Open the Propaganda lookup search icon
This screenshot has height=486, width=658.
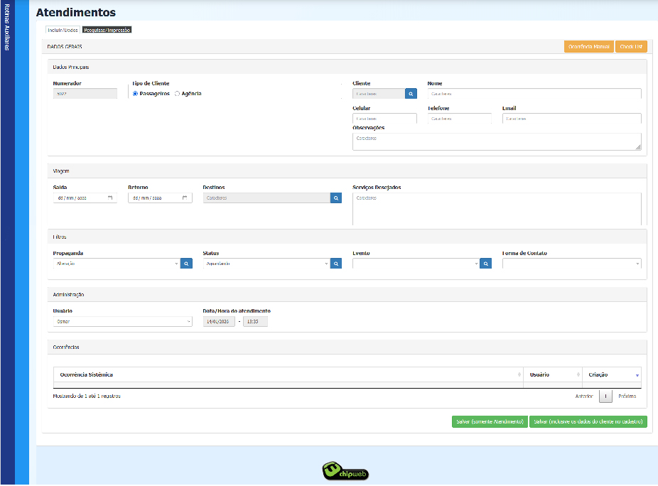click(x=186, y=264)
